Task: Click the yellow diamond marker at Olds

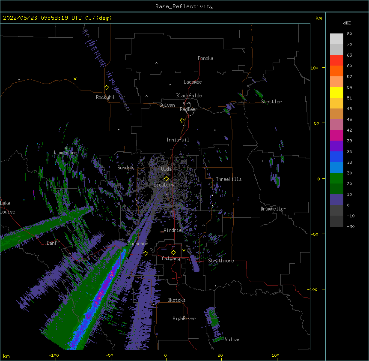Action: tap(166, 179)
